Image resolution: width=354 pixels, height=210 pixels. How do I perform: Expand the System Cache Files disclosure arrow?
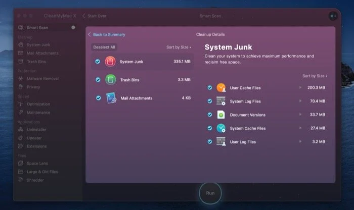(x=300, y=128)
